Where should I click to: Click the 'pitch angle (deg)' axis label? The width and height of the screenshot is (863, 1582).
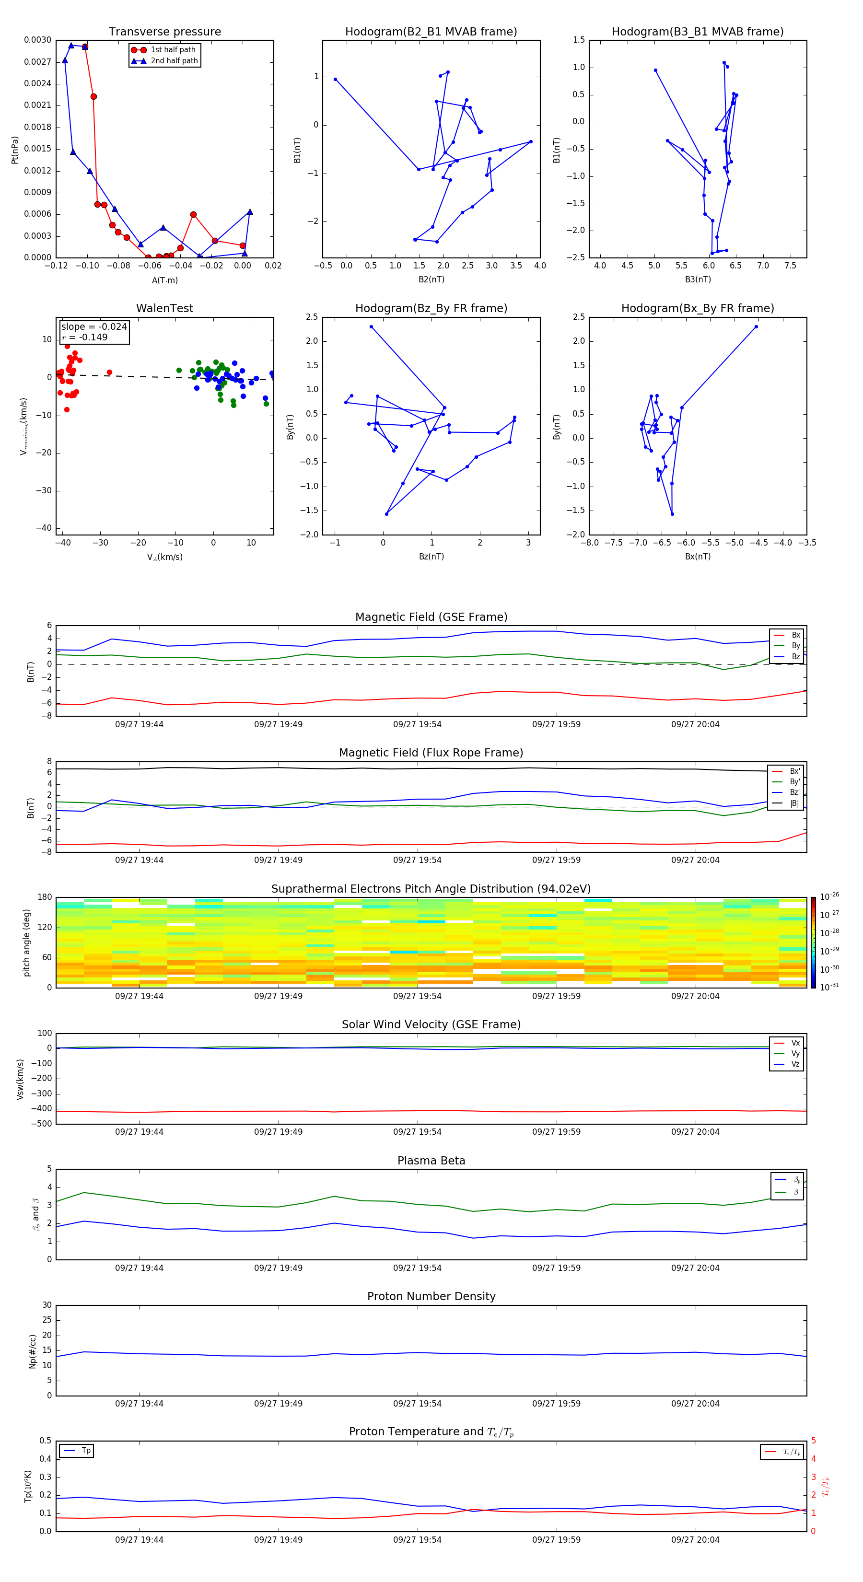[x=26, y=942]
